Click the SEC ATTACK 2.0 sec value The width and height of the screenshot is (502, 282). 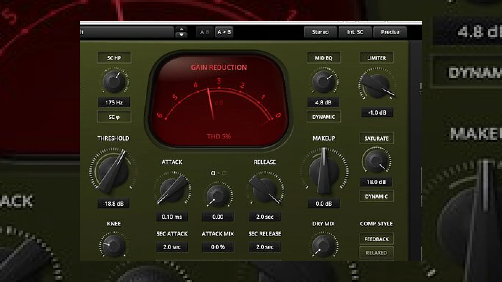pos(172,247)
